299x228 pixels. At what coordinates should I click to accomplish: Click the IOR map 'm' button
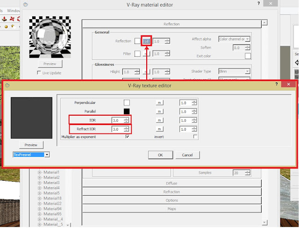159,120
